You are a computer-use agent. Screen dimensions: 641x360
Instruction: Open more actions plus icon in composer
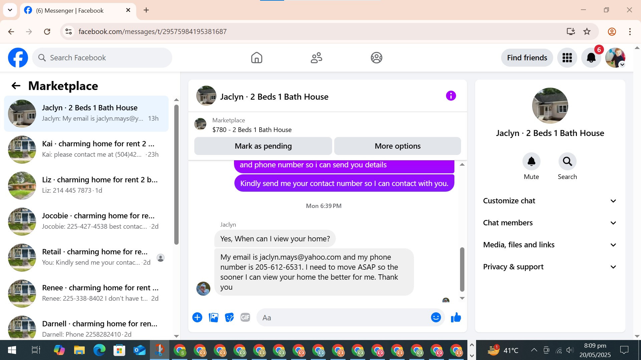coord(197,317)
